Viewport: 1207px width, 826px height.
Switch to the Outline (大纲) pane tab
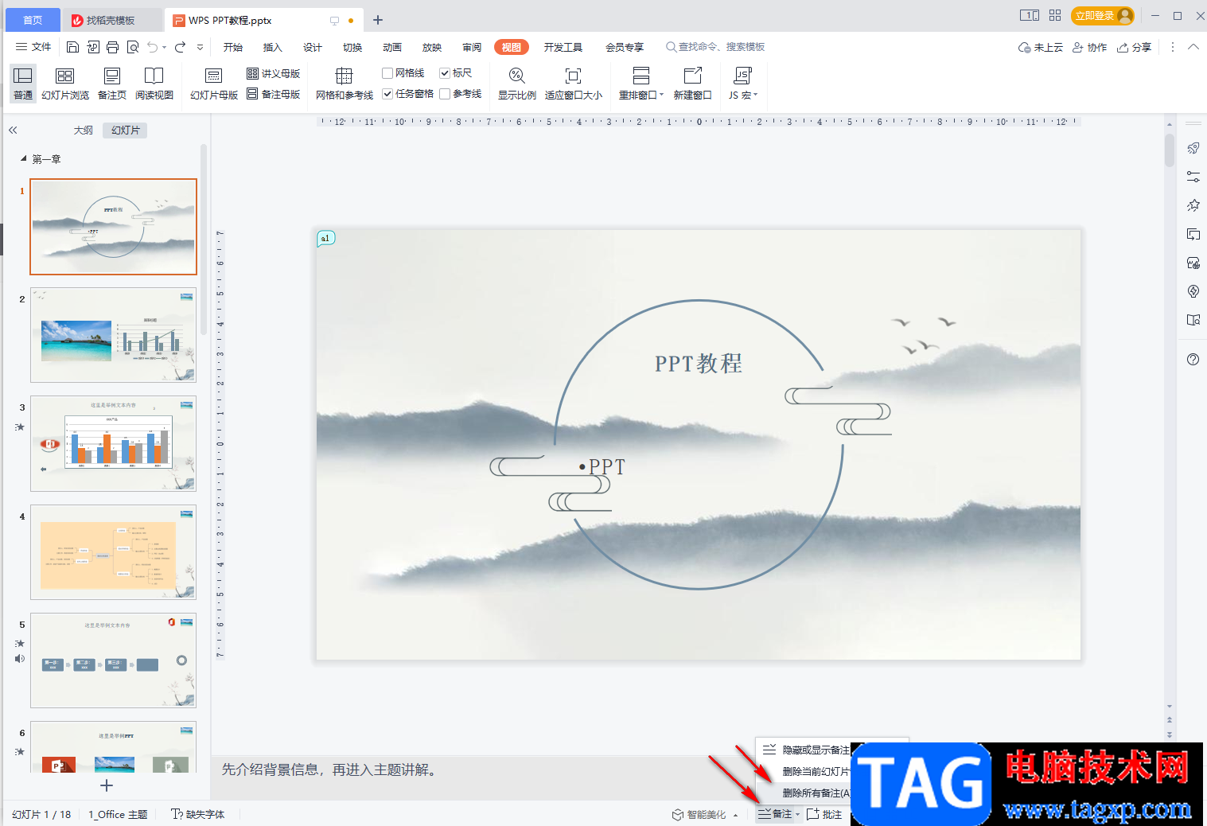[84, 130]
